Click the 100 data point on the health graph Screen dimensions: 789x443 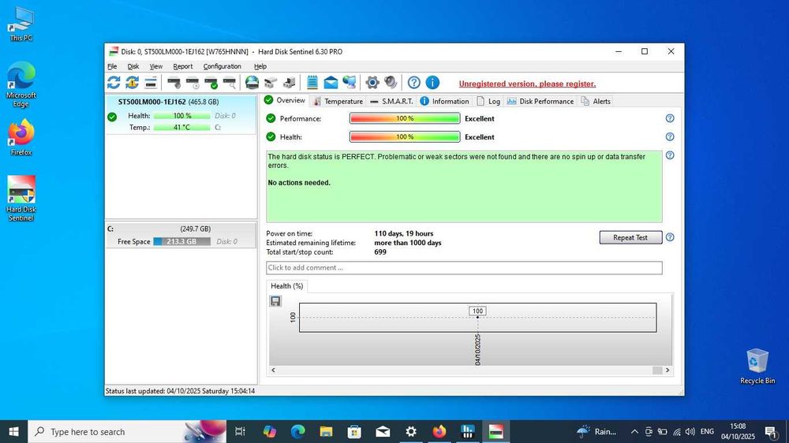point(477,317)
